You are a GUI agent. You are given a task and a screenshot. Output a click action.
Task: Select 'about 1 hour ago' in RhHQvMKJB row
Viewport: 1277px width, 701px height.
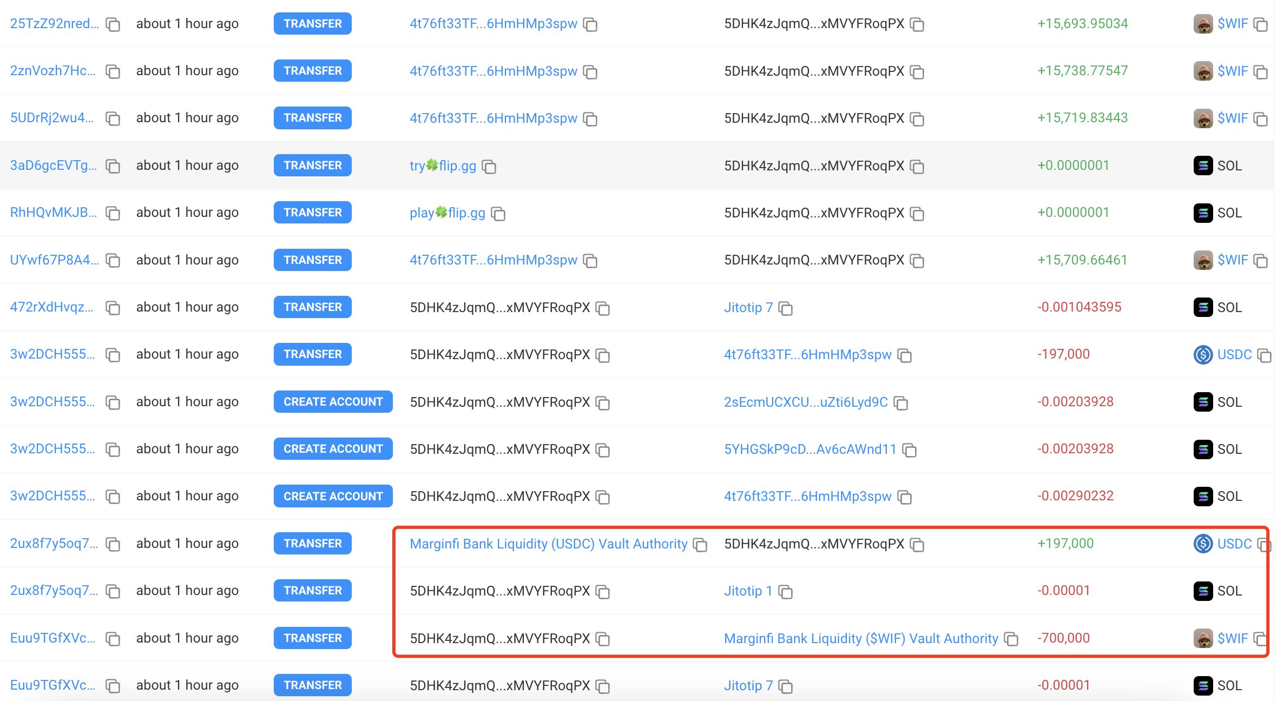pos(187,213)
